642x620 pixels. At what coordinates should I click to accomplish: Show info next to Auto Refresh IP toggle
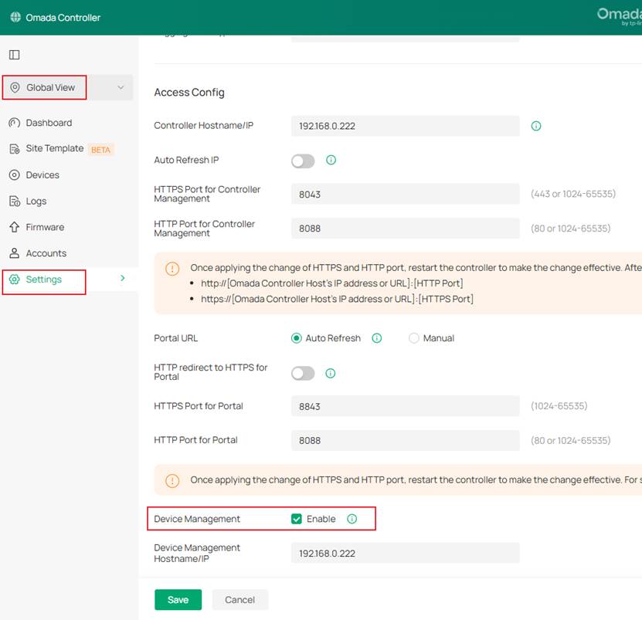[331, 160]
